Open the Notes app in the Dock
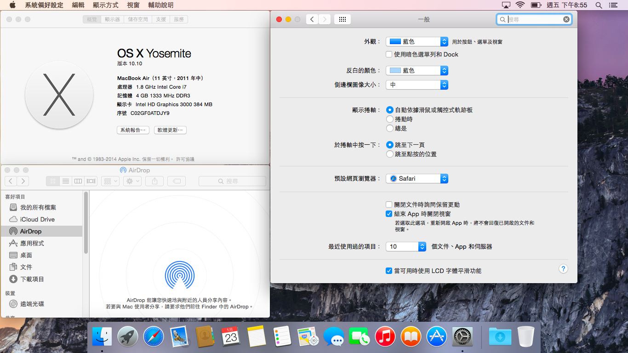 click(257, 337)
